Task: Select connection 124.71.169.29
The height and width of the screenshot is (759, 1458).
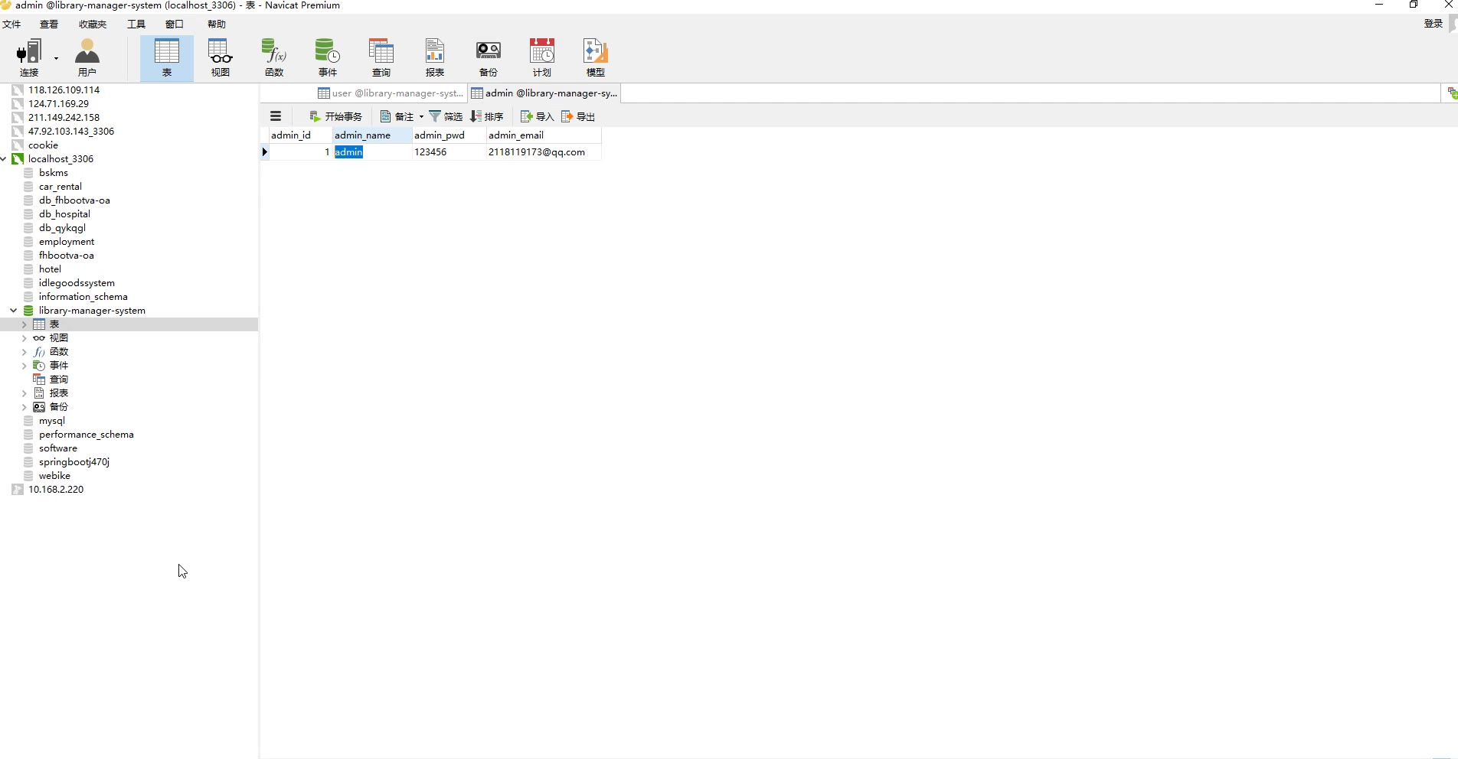Action: pos(58,104)
